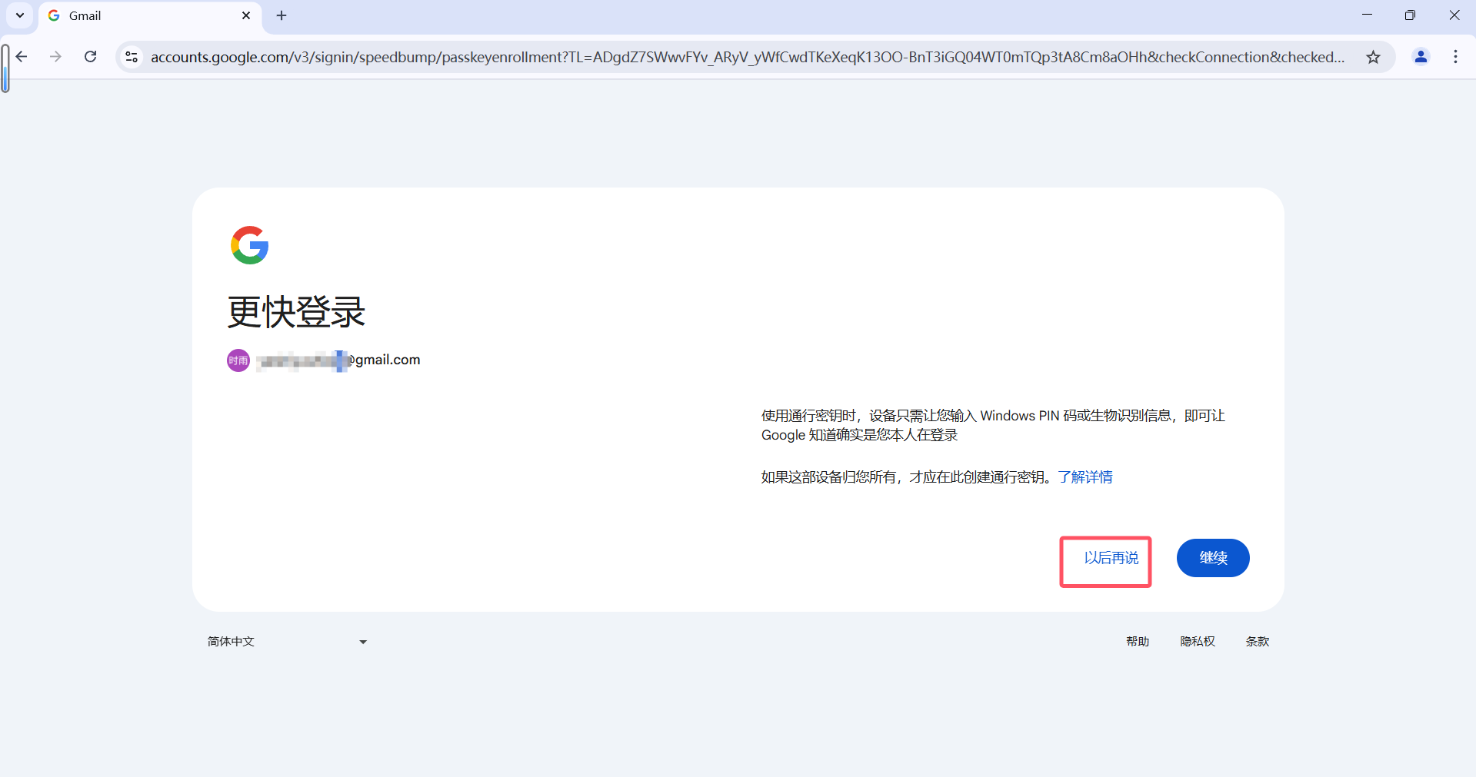The width and height of the screenshot is (1476, 777).
Task: Click the purple account avatar
Action: (238, 360)
